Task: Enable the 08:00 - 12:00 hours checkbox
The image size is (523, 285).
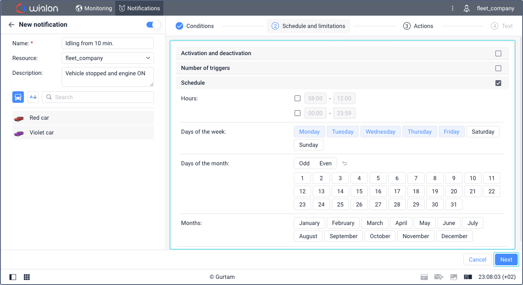Action: pyautogui.click(x=298, y=98)
